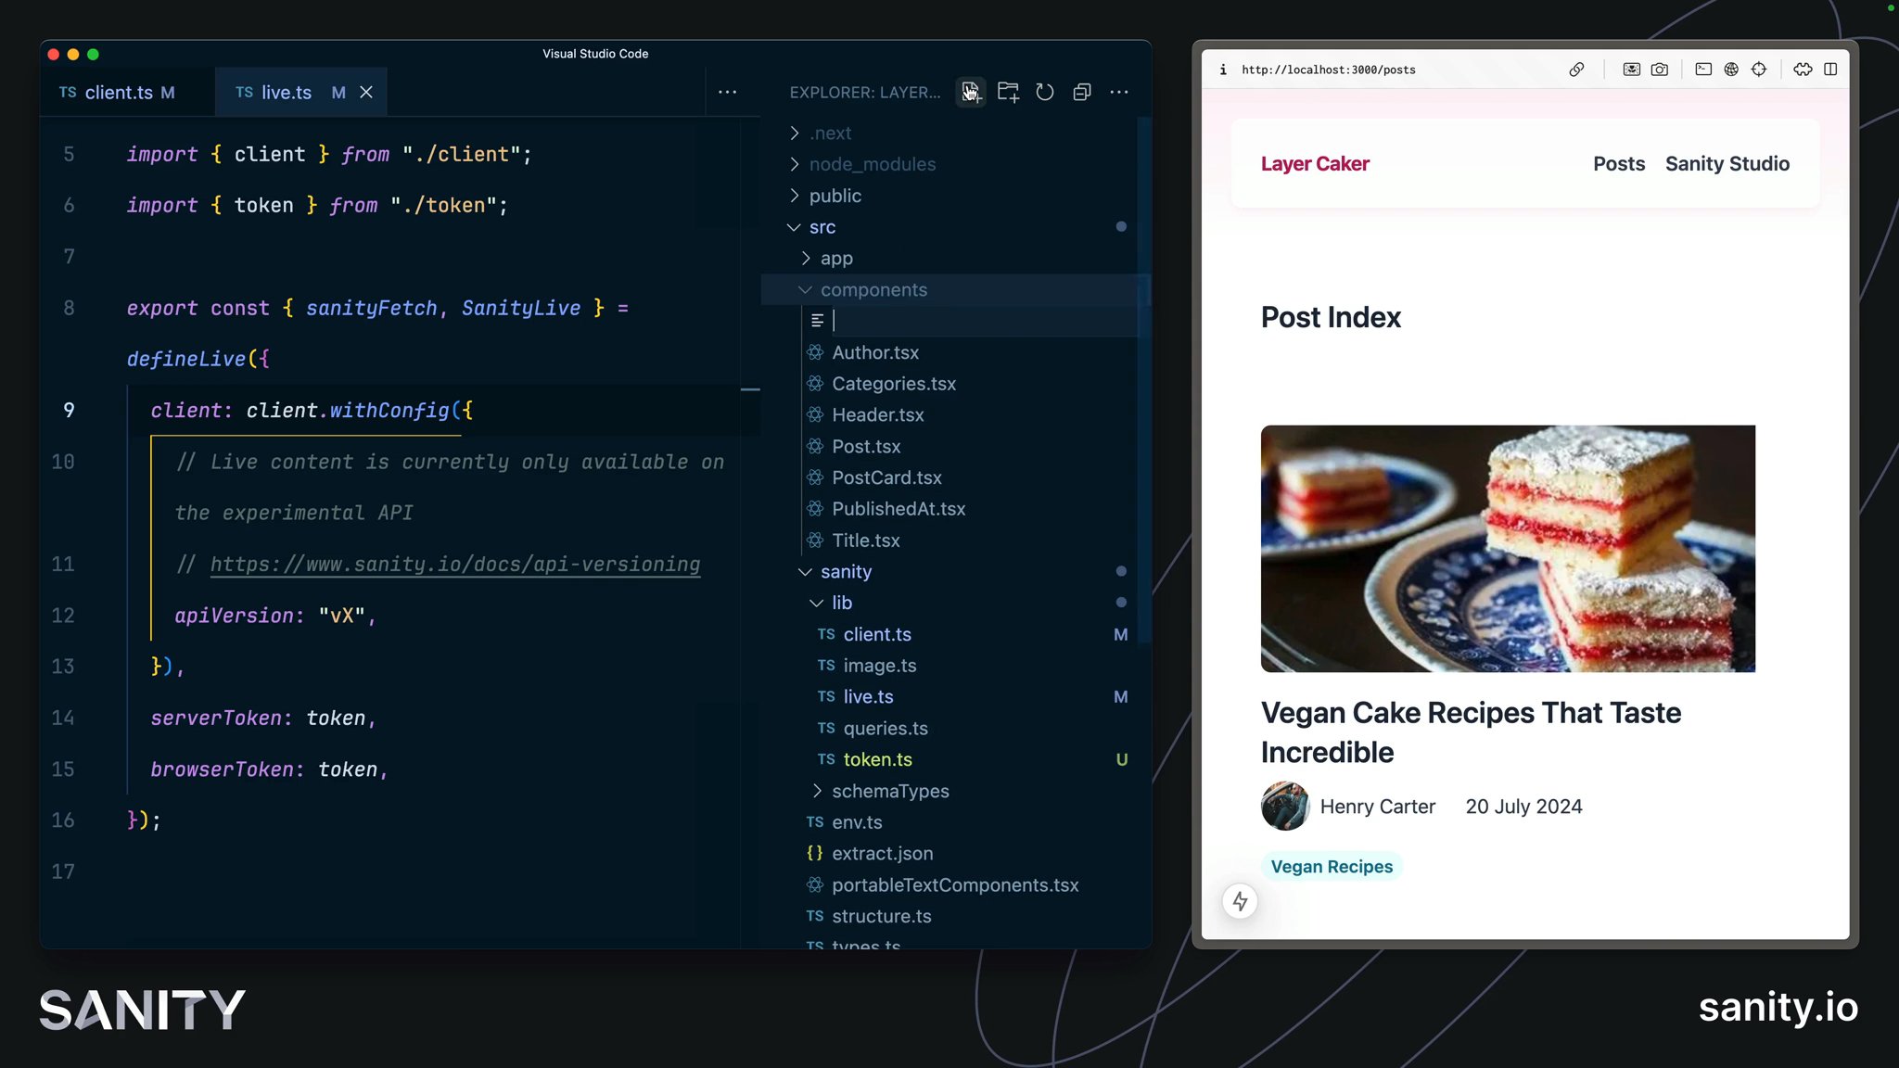Collapse all folders in Explorer

pos(1082,92)
